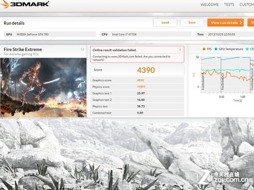Open the CUSTOM tab
This screenshot has height=190, width=254.
click(x=246, y=5)
